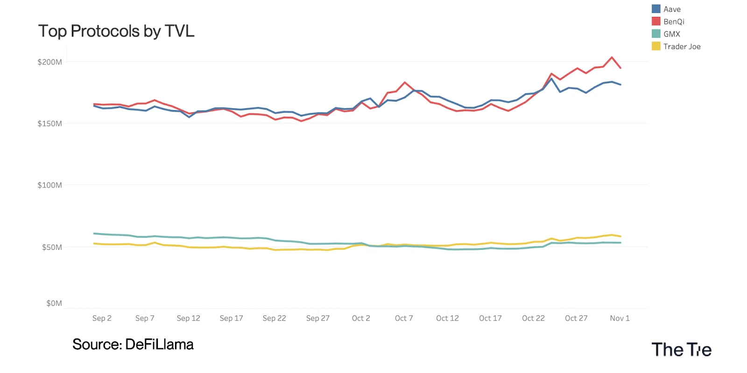Viewport: 747px width, 373px height.
Task: Click the $50M y-axis label
Action: coord(52,247)
